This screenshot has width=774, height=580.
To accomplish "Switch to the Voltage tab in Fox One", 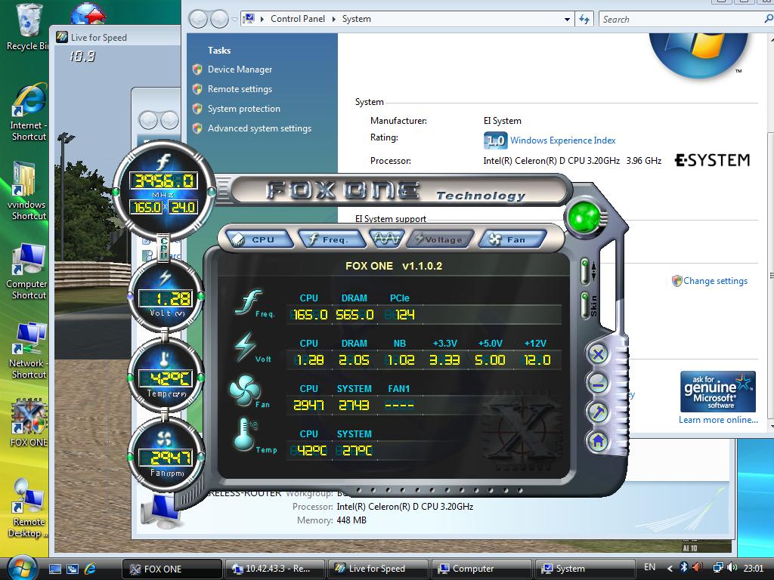I will point(441,239).
